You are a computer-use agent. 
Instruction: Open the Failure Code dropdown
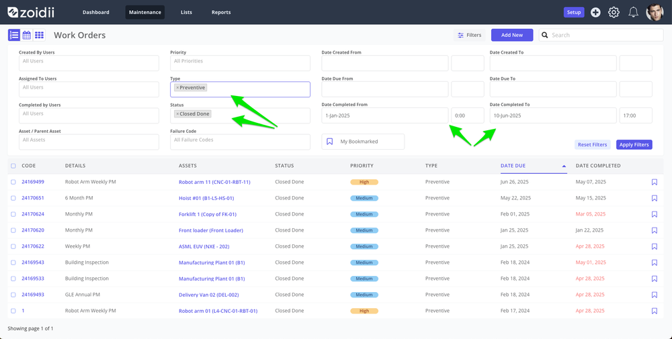240,142
